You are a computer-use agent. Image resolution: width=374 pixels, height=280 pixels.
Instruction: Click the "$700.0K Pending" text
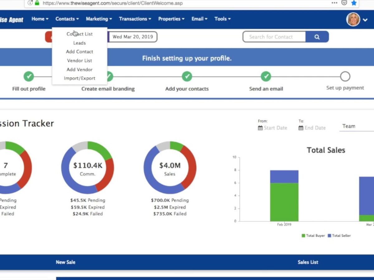tap(170, 200)
